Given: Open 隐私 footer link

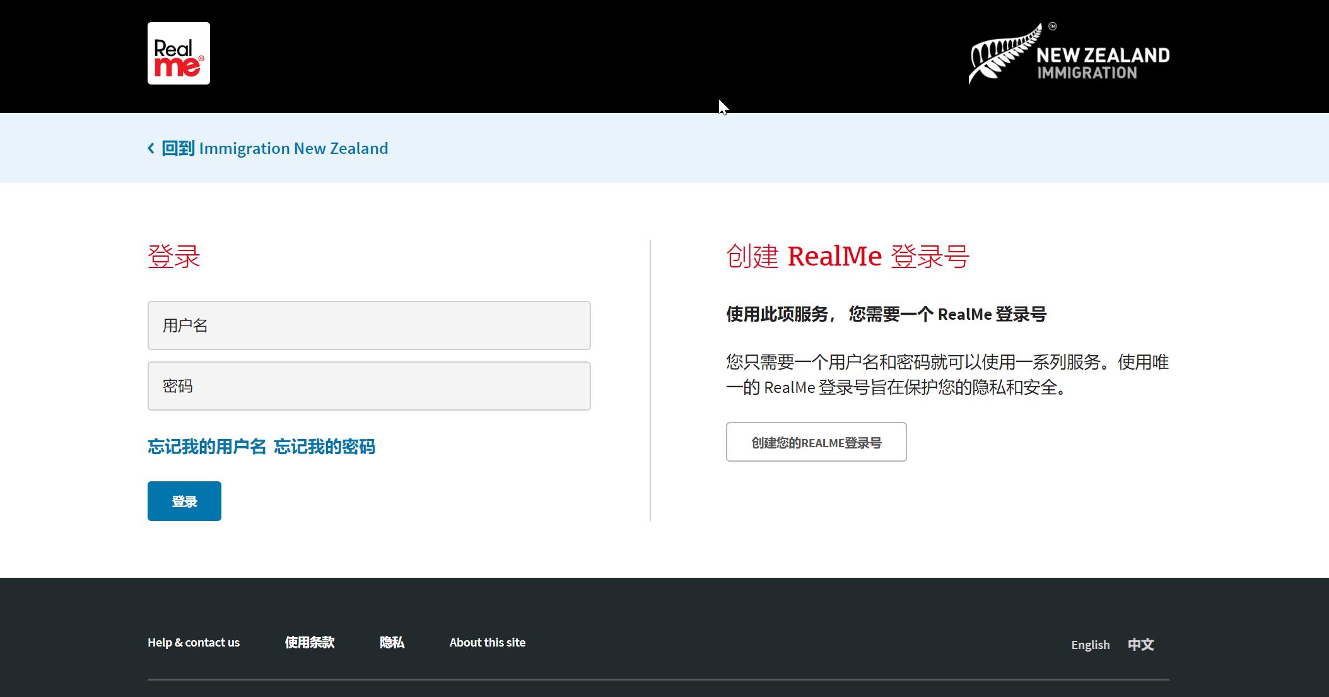Looking at the screenshot, I should (x=392, y=642).
